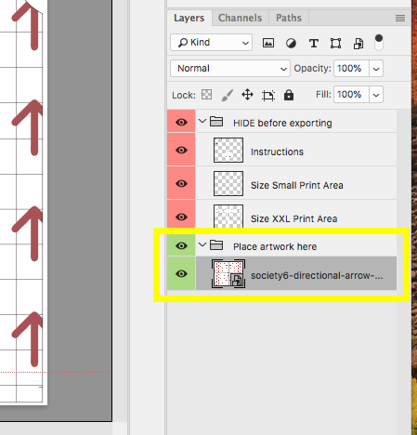The image size is (417, 435).
Task: Open the Layers panel options menu
Action: coord(400,19)
